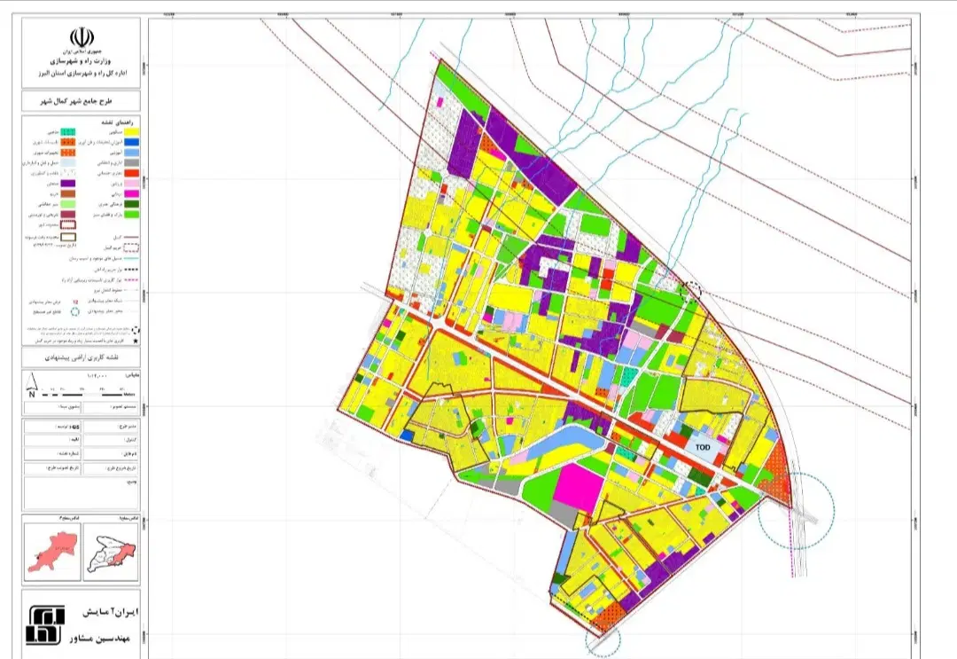
Task: Click the dashed teal circle symbol in the legend
Action: point(74,312)
